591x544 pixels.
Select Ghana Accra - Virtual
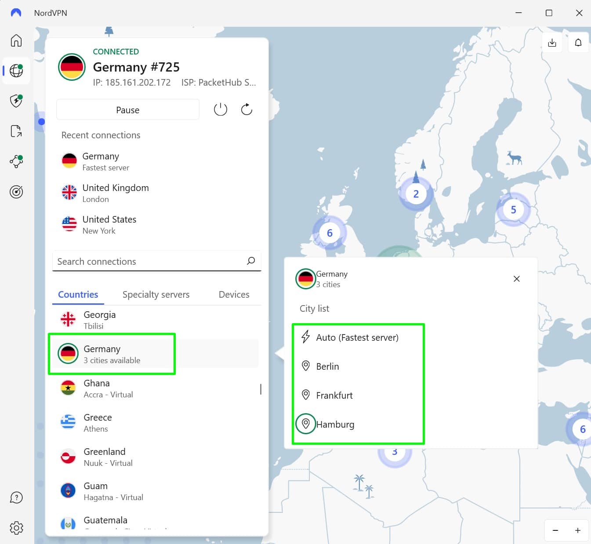156,389
